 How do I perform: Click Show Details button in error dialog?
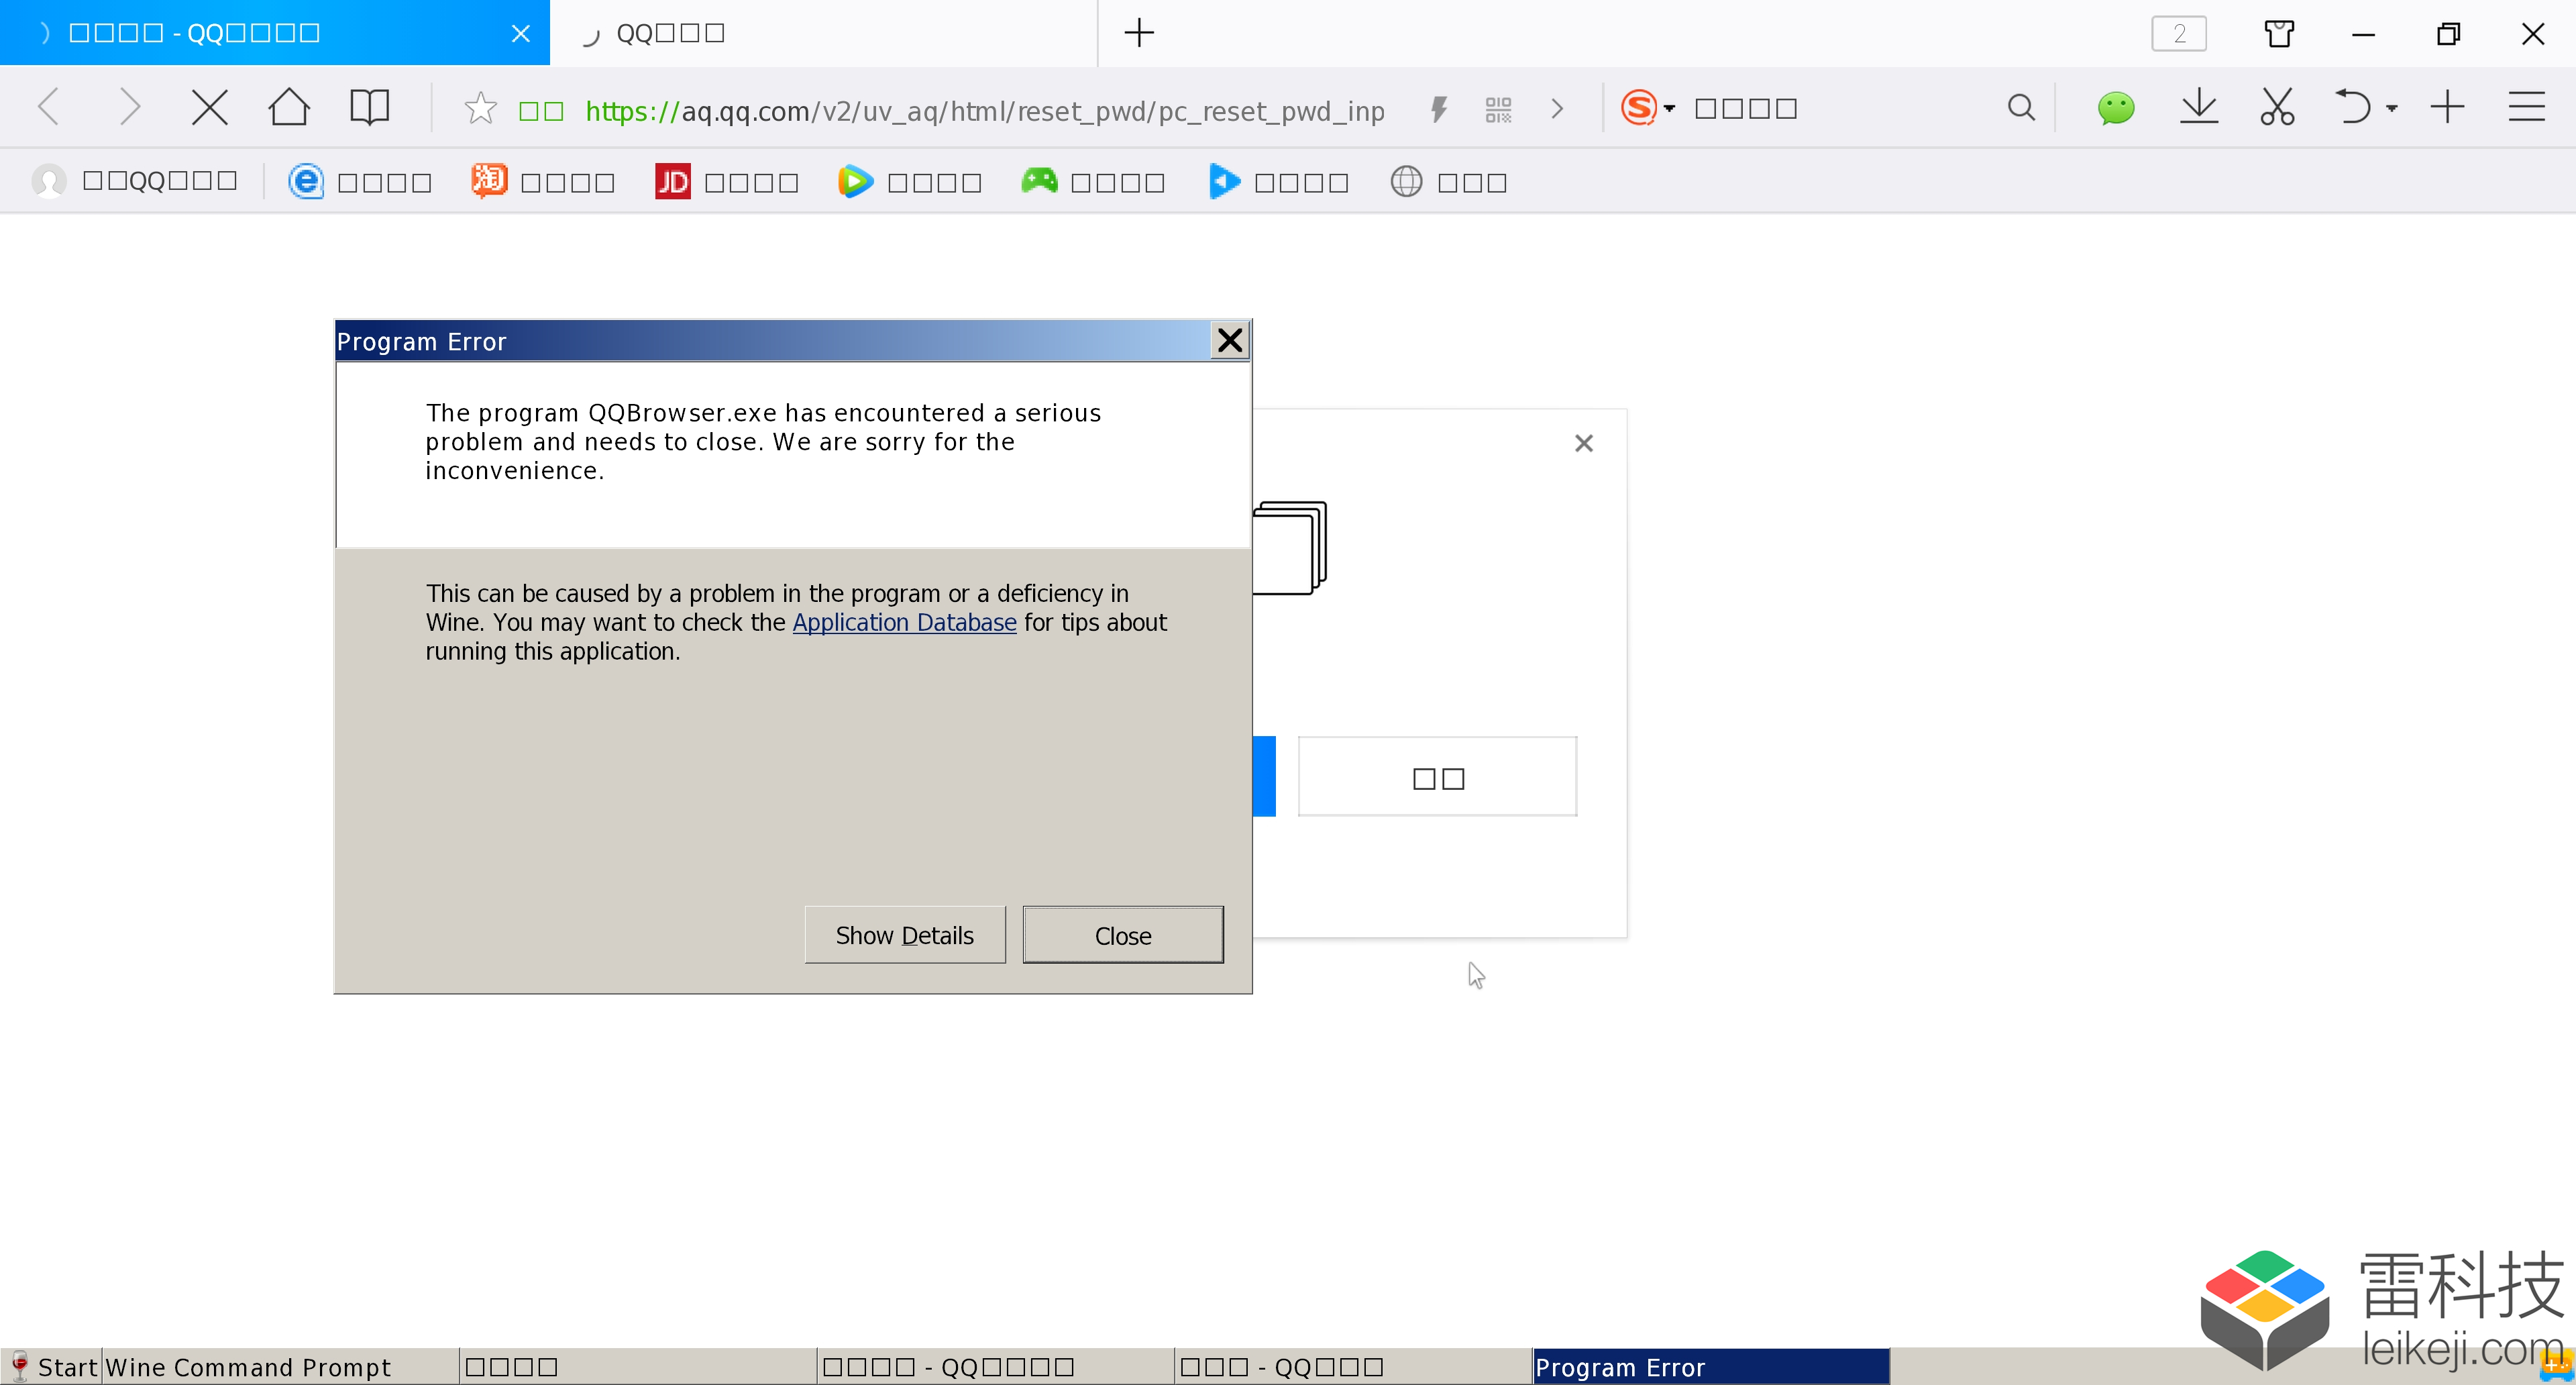904,935
